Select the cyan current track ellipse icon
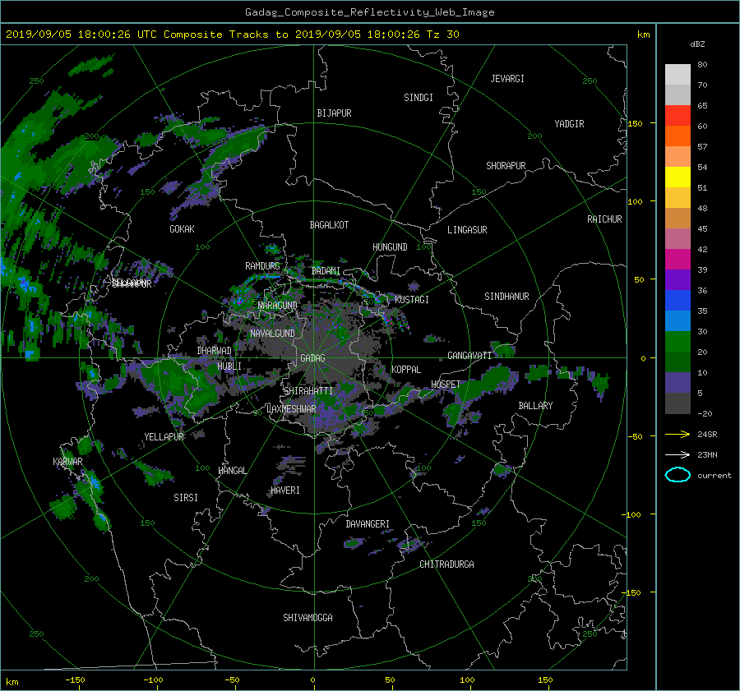 coord(678,475)
